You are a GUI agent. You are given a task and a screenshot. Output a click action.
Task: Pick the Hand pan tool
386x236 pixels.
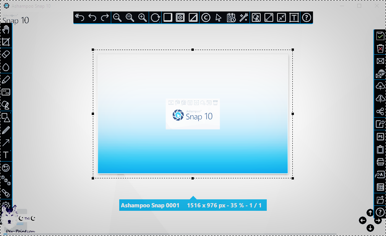click(x=6, y=30)
